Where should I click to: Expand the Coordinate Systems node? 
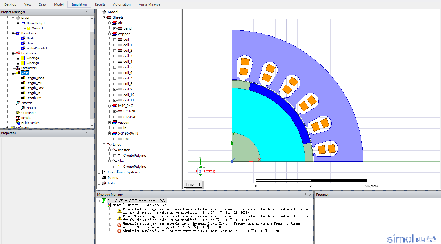tap(99, 172)
